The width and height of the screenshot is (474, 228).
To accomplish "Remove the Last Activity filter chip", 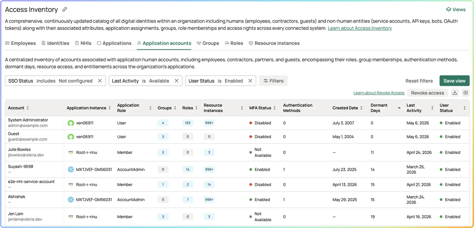I will (x=177, y=81).
